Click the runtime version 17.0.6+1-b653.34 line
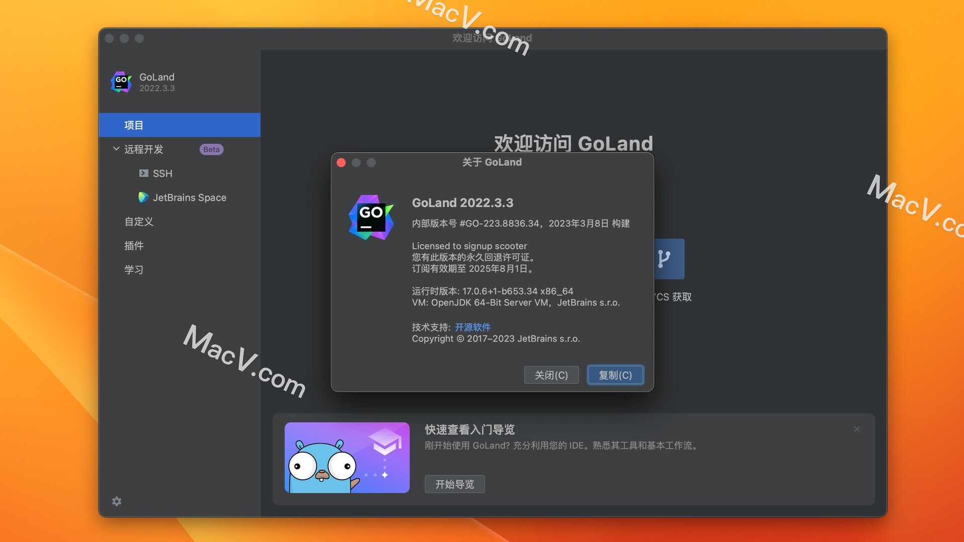Image resolution: width=964 pixels, height=542 pixels. (x=493, y=291)
